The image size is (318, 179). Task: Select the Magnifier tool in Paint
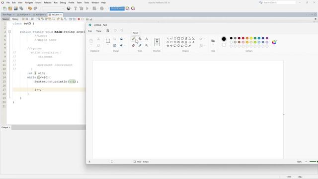click(x=147, y=45)
